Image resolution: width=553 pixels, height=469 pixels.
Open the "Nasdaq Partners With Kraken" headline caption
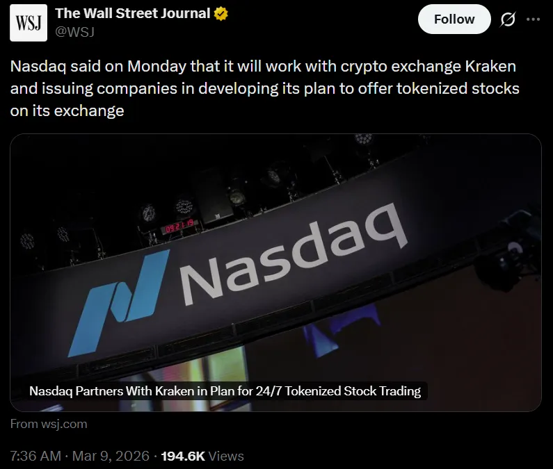pos(225,391)
